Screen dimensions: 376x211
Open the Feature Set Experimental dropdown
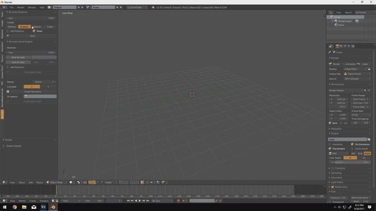pos(357,74)
